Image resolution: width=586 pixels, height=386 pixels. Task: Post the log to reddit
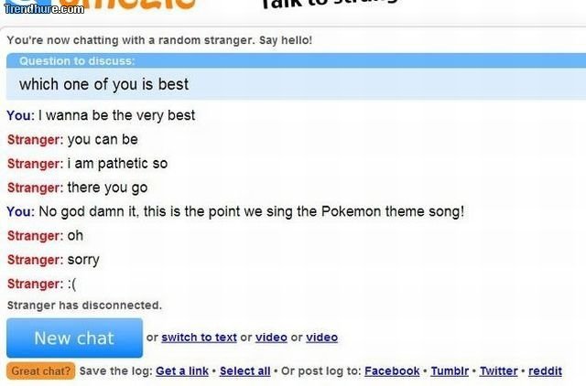(x=545, y=370)
